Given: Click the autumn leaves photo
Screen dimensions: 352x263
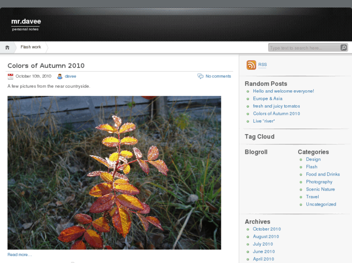Looking at the screenshot, I should 114,173.
